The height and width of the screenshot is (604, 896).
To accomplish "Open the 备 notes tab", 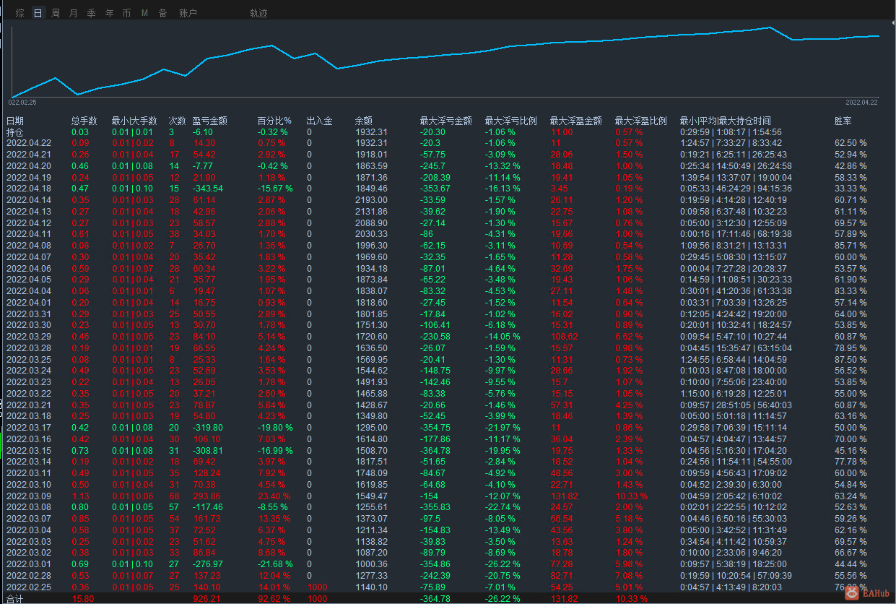I will pos(163,13).
